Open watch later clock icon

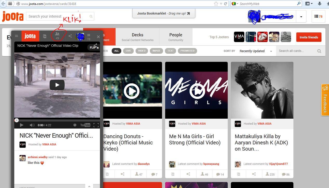(x=75, y=125)
